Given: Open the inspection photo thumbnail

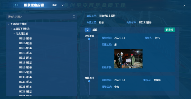Looking at the screenshot, I should click(x=128, y=59).
